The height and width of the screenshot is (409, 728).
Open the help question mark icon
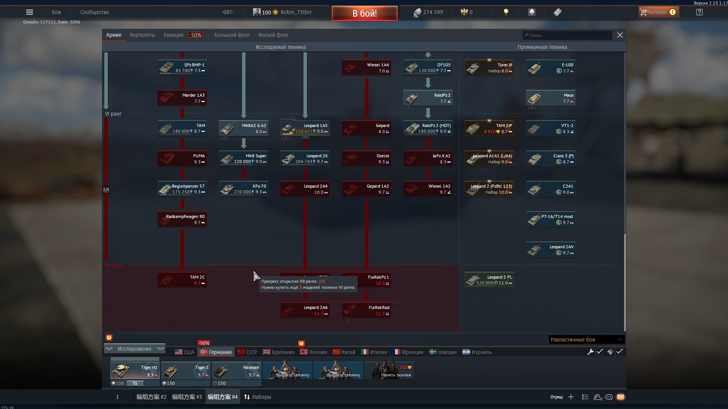(x=700, y=12)
